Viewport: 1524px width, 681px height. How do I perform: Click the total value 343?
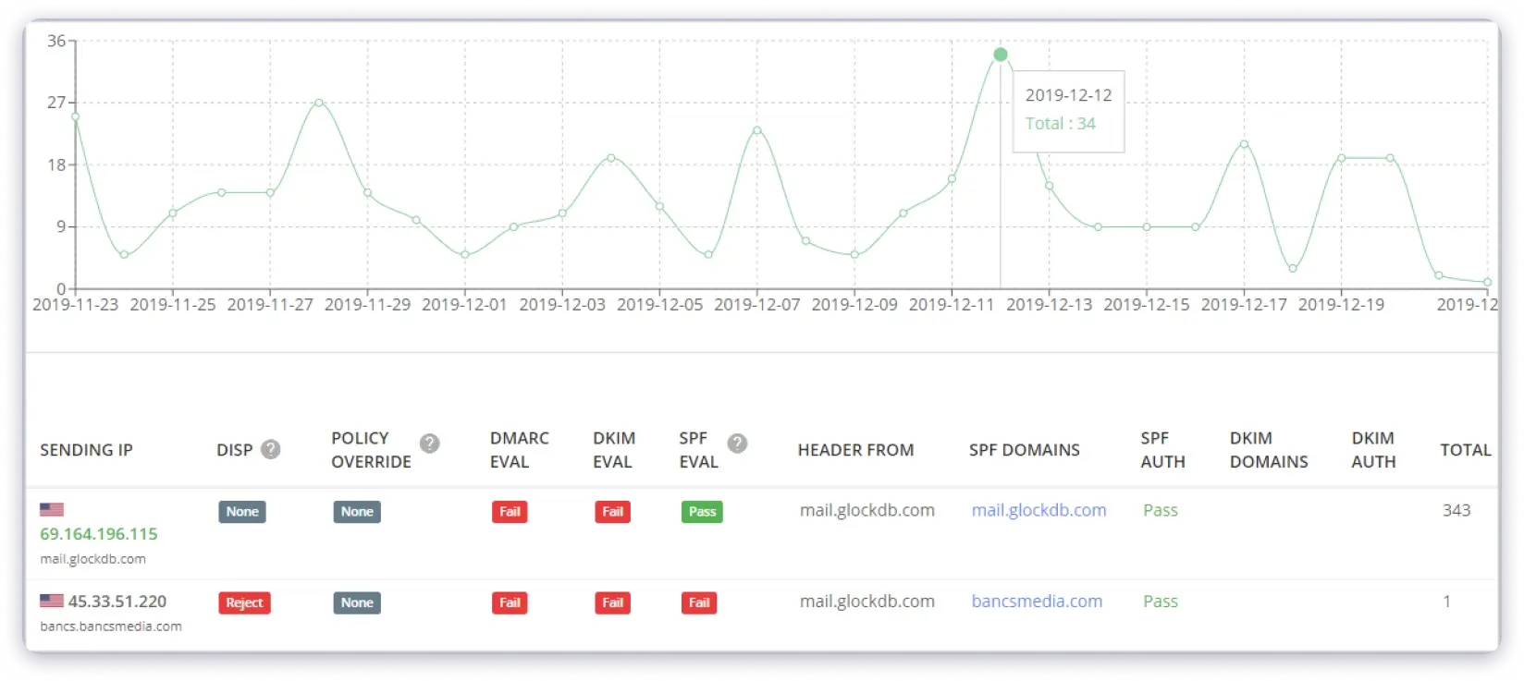pyautogui.click(x=1456, y=510)
